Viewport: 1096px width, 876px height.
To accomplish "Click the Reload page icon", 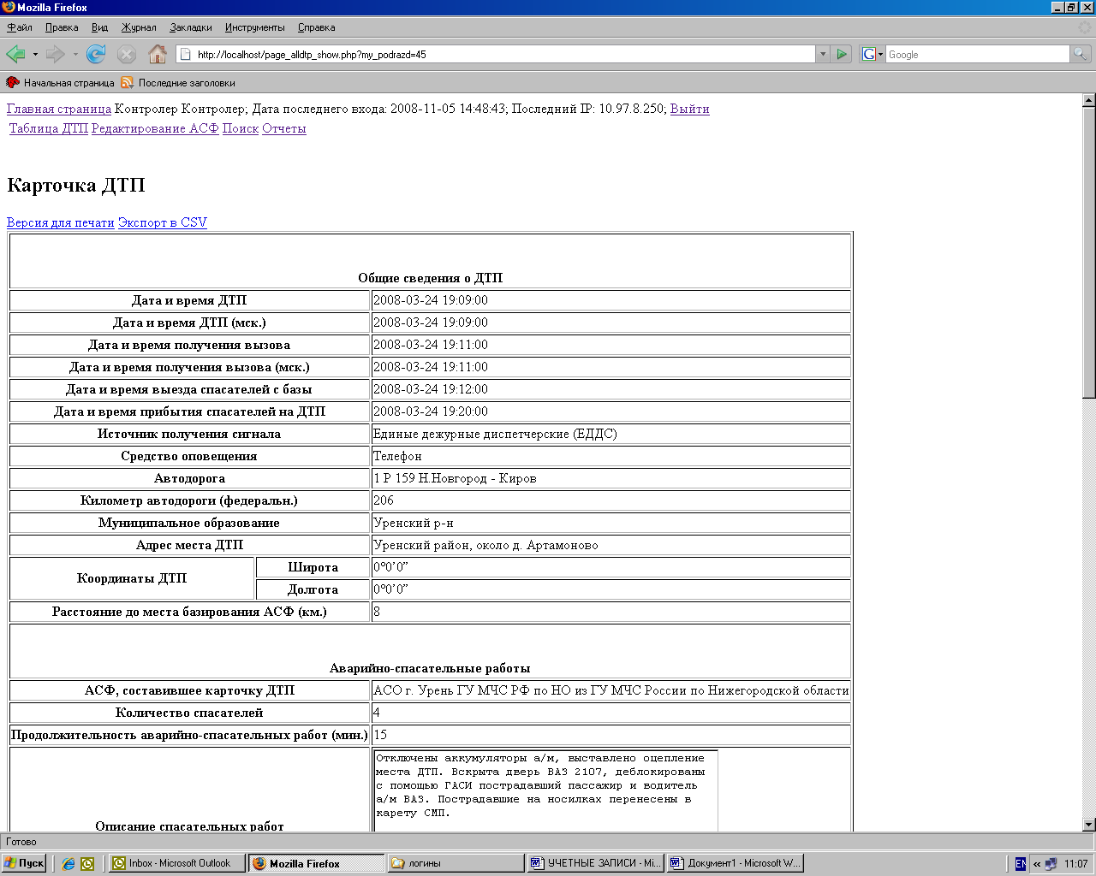I will [96, 55].
